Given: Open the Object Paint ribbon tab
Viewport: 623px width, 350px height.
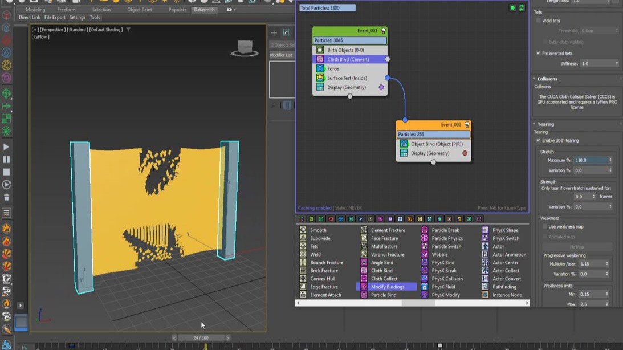Looking at the screenshot, I should [x=140, y=10].
